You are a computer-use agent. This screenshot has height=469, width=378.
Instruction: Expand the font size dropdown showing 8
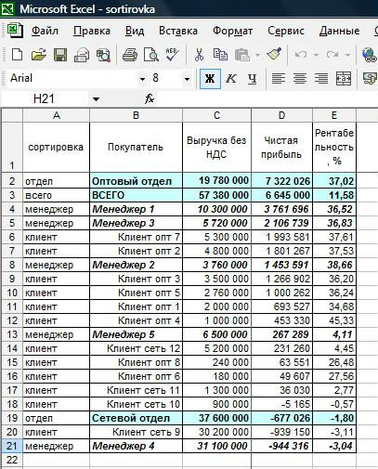tap(187, 79)
